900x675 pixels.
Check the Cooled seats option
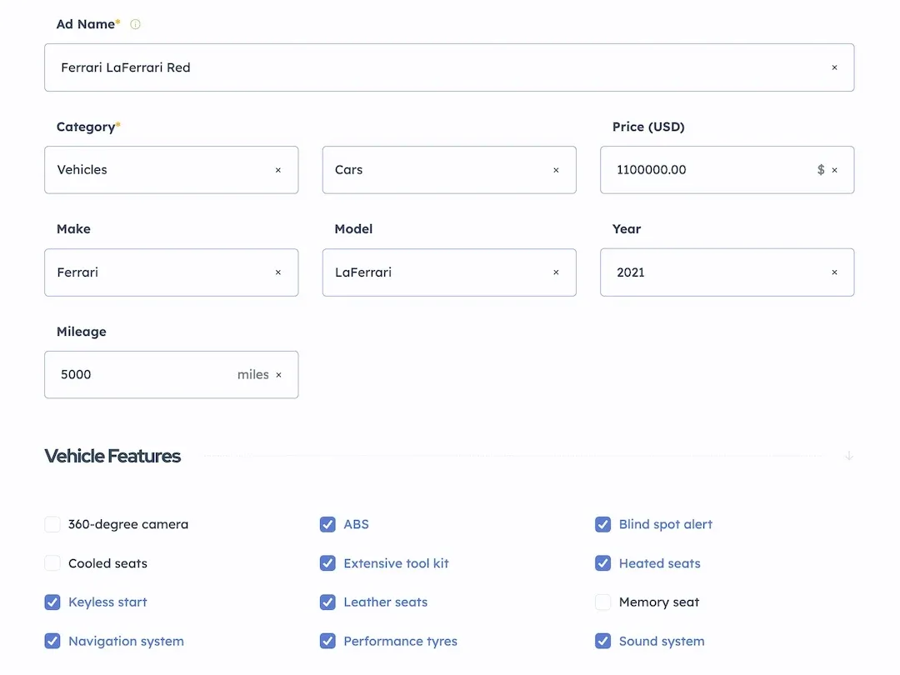tap(52, 563)
